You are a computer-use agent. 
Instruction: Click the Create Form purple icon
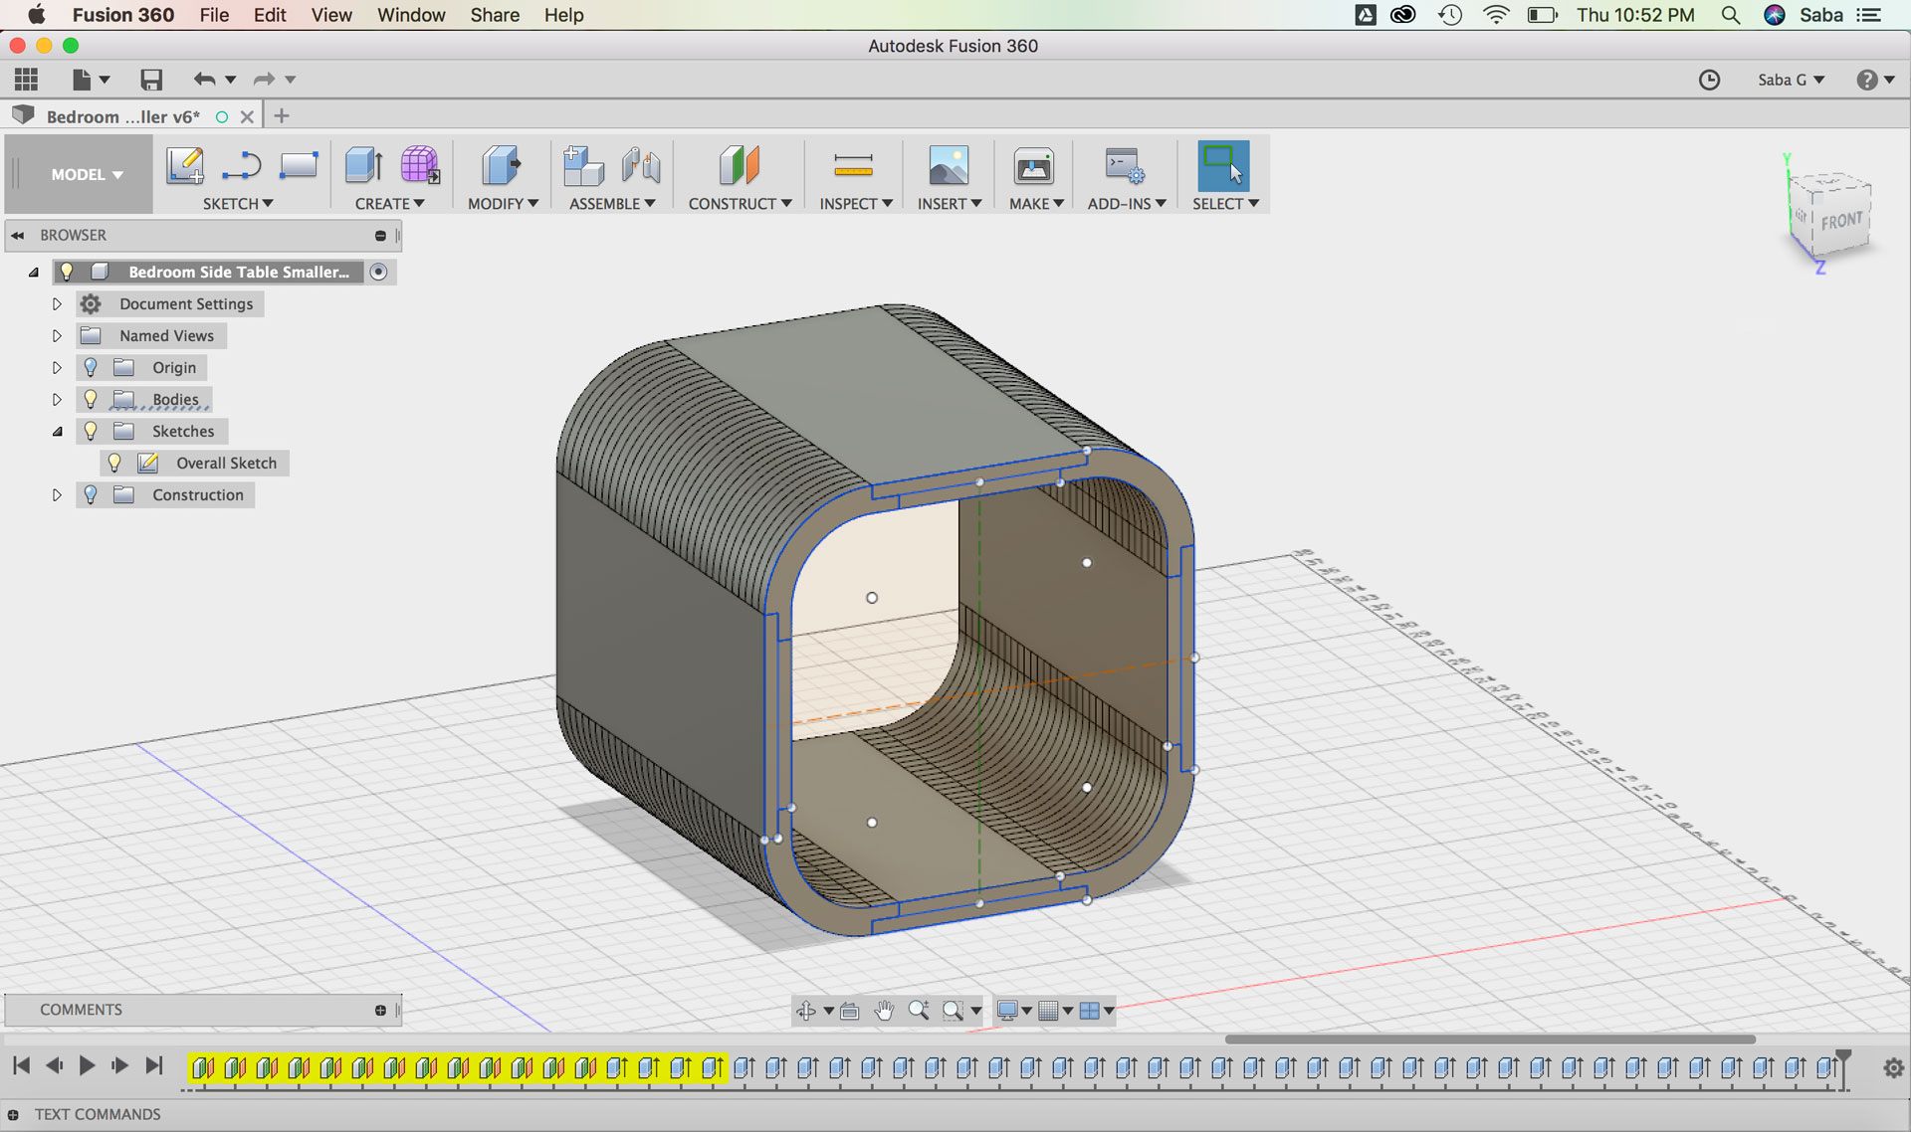420,165
